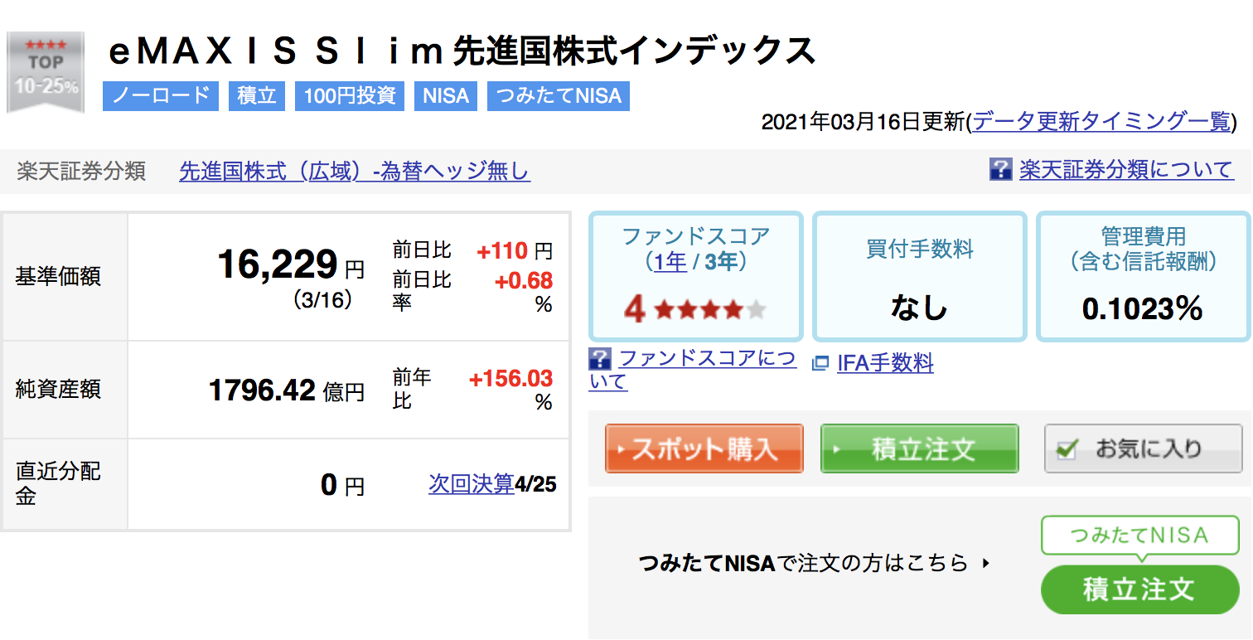
Task: Click the TOP 10-25% ranking ribbon badge
Action: [46, 72]
